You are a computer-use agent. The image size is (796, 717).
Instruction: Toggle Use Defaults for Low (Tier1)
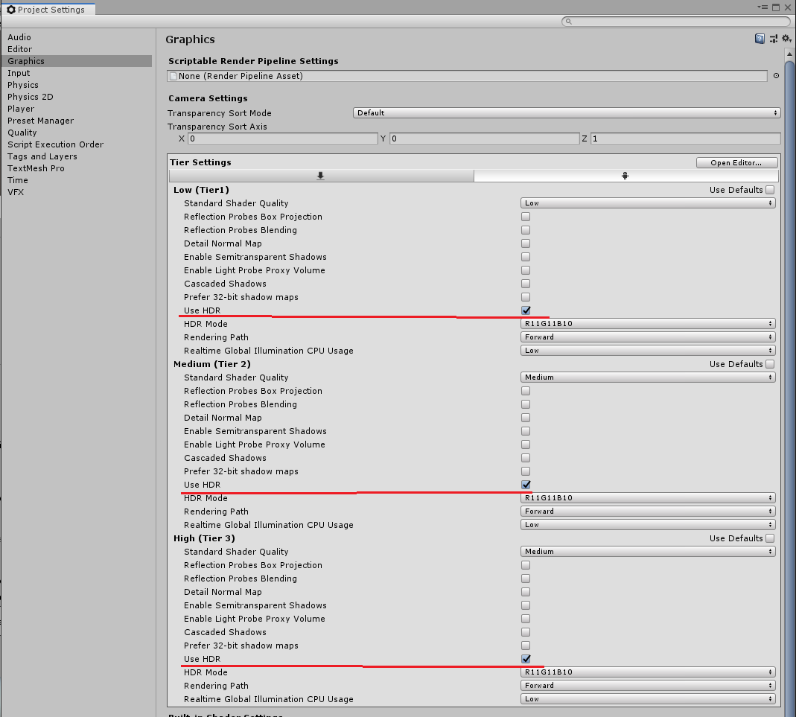click(770, 190)
